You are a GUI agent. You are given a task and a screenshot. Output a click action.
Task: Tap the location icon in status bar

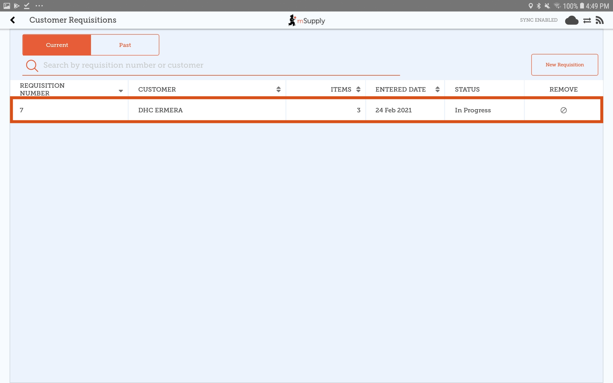pos(531,6)
